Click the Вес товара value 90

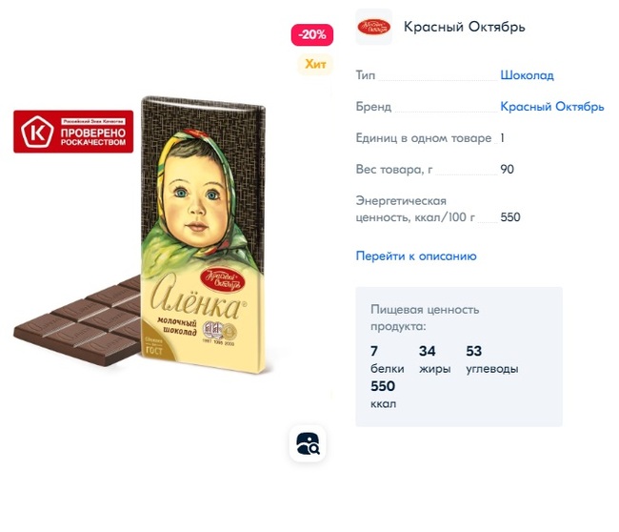tap(507, 170)
